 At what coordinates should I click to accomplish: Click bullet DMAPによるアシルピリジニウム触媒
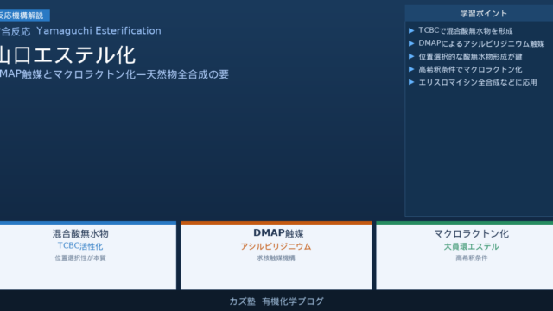(x=481, y=44)
